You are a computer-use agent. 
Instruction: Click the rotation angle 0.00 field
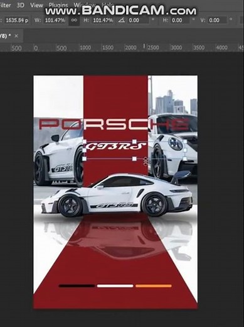[x=139, y=20]
